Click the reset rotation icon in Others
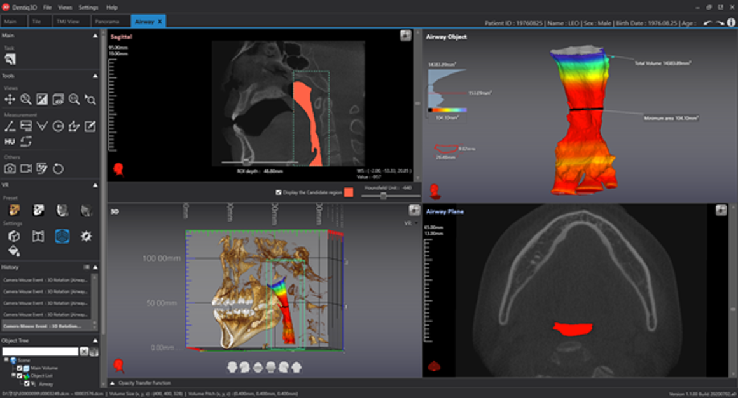Screen dimensions: 738x398 pos(58,168)
